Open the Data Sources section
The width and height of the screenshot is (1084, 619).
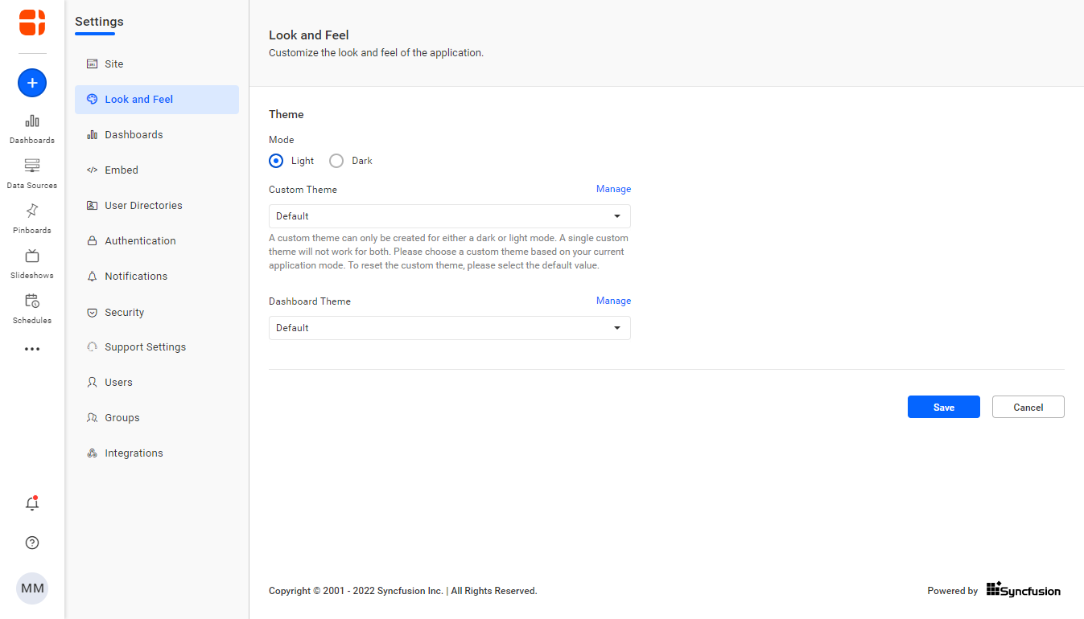click(32, 173)
